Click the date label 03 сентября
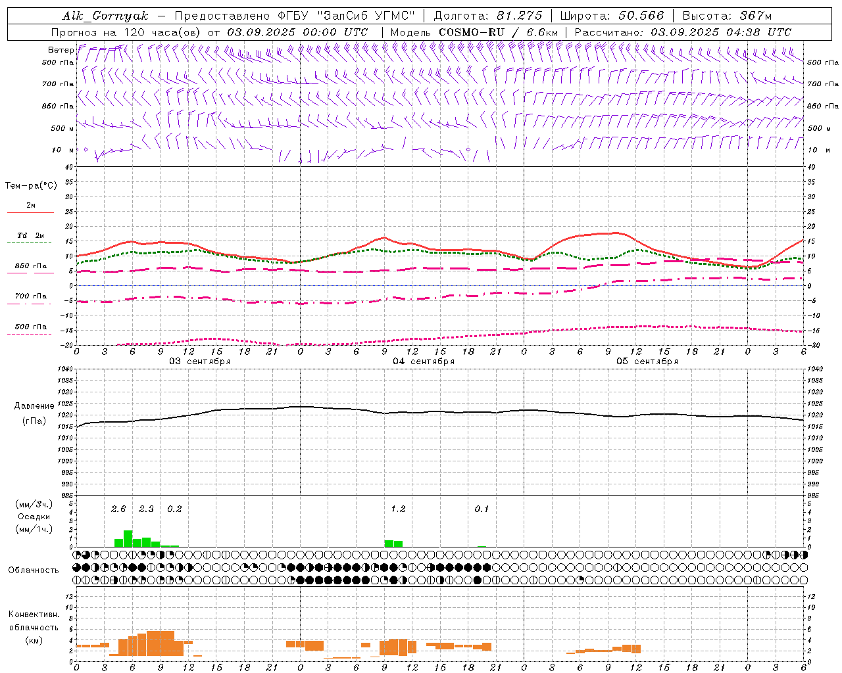 point(200,361)
